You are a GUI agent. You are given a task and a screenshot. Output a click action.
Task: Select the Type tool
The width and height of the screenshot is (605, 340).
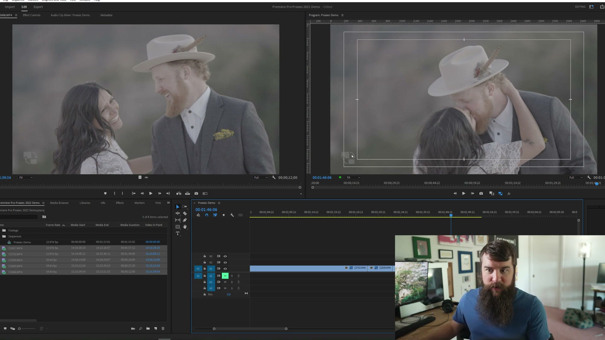(178, 233)
